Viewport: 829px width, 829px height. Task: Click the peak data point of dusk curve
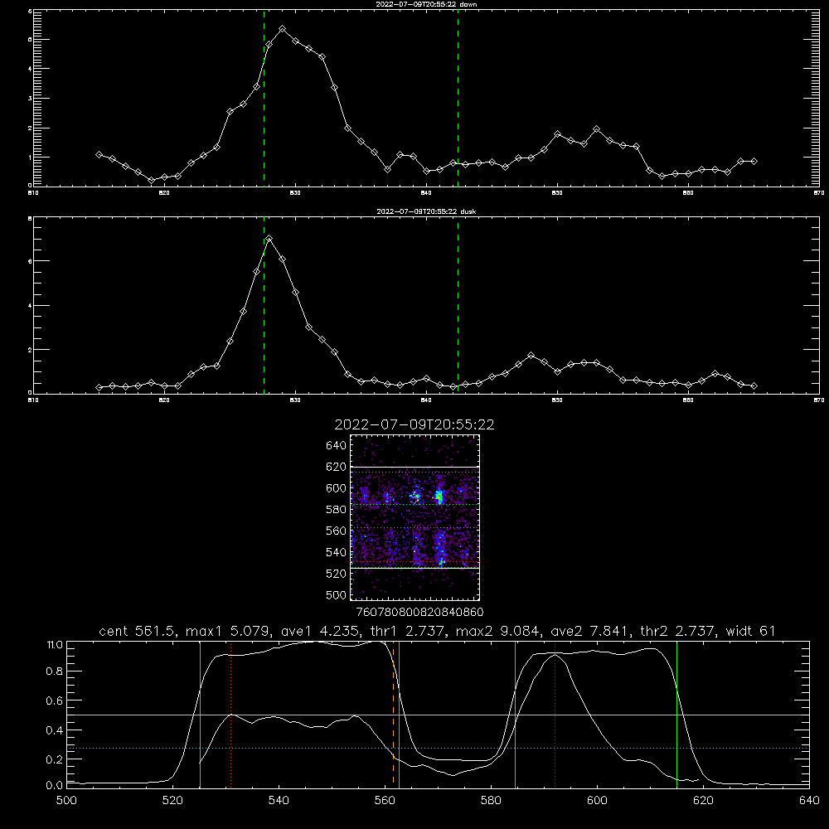269,239
